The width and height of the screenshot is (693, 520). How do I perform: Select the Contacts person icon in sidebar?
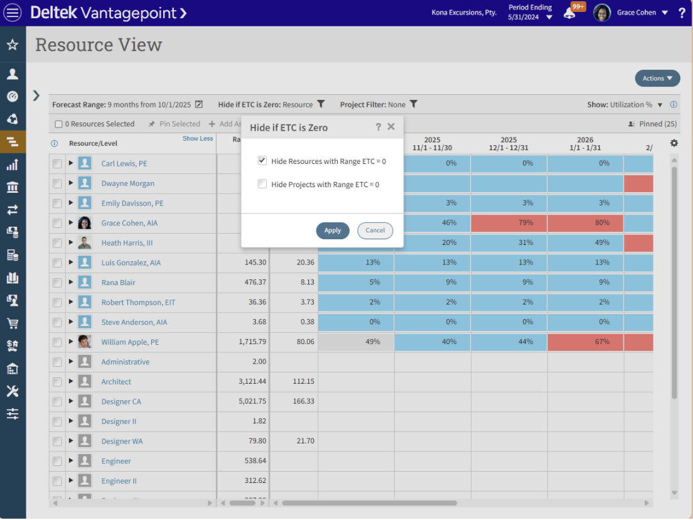click(x=13, y=73)
